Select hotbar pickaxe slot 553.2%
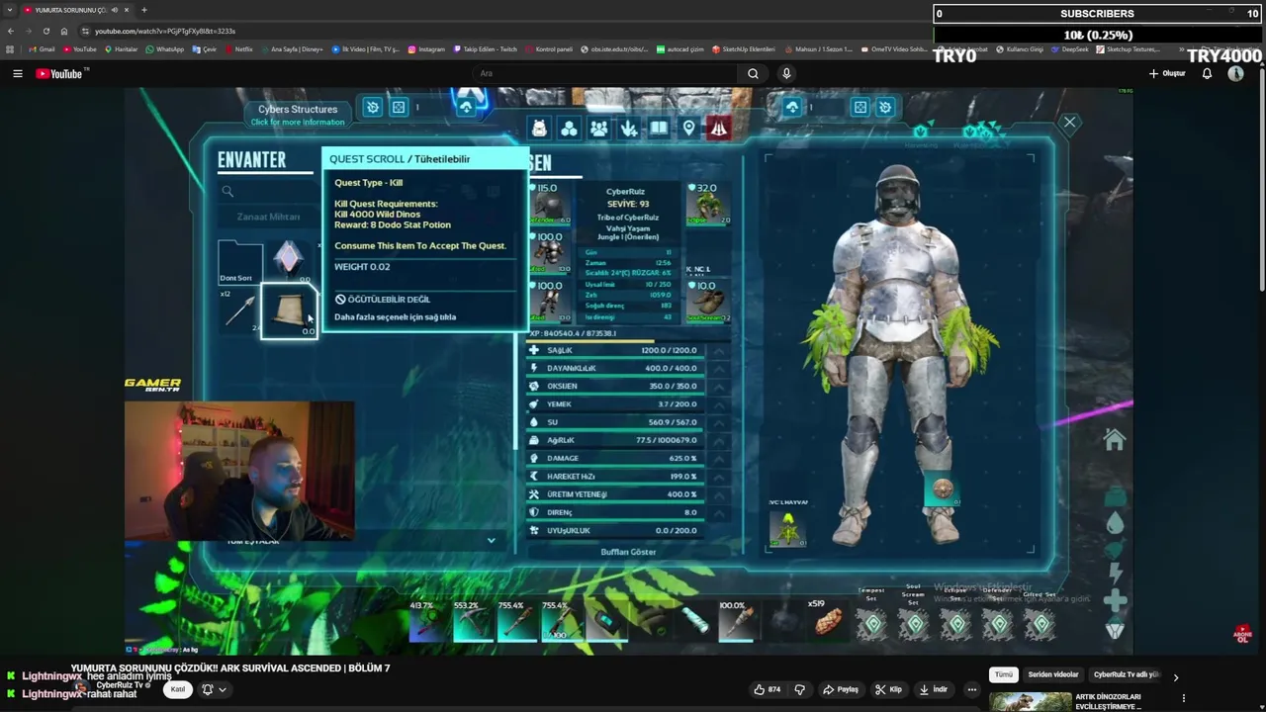Image resolution: width=1266 pixels, height=712 pixels. point(473,621)
